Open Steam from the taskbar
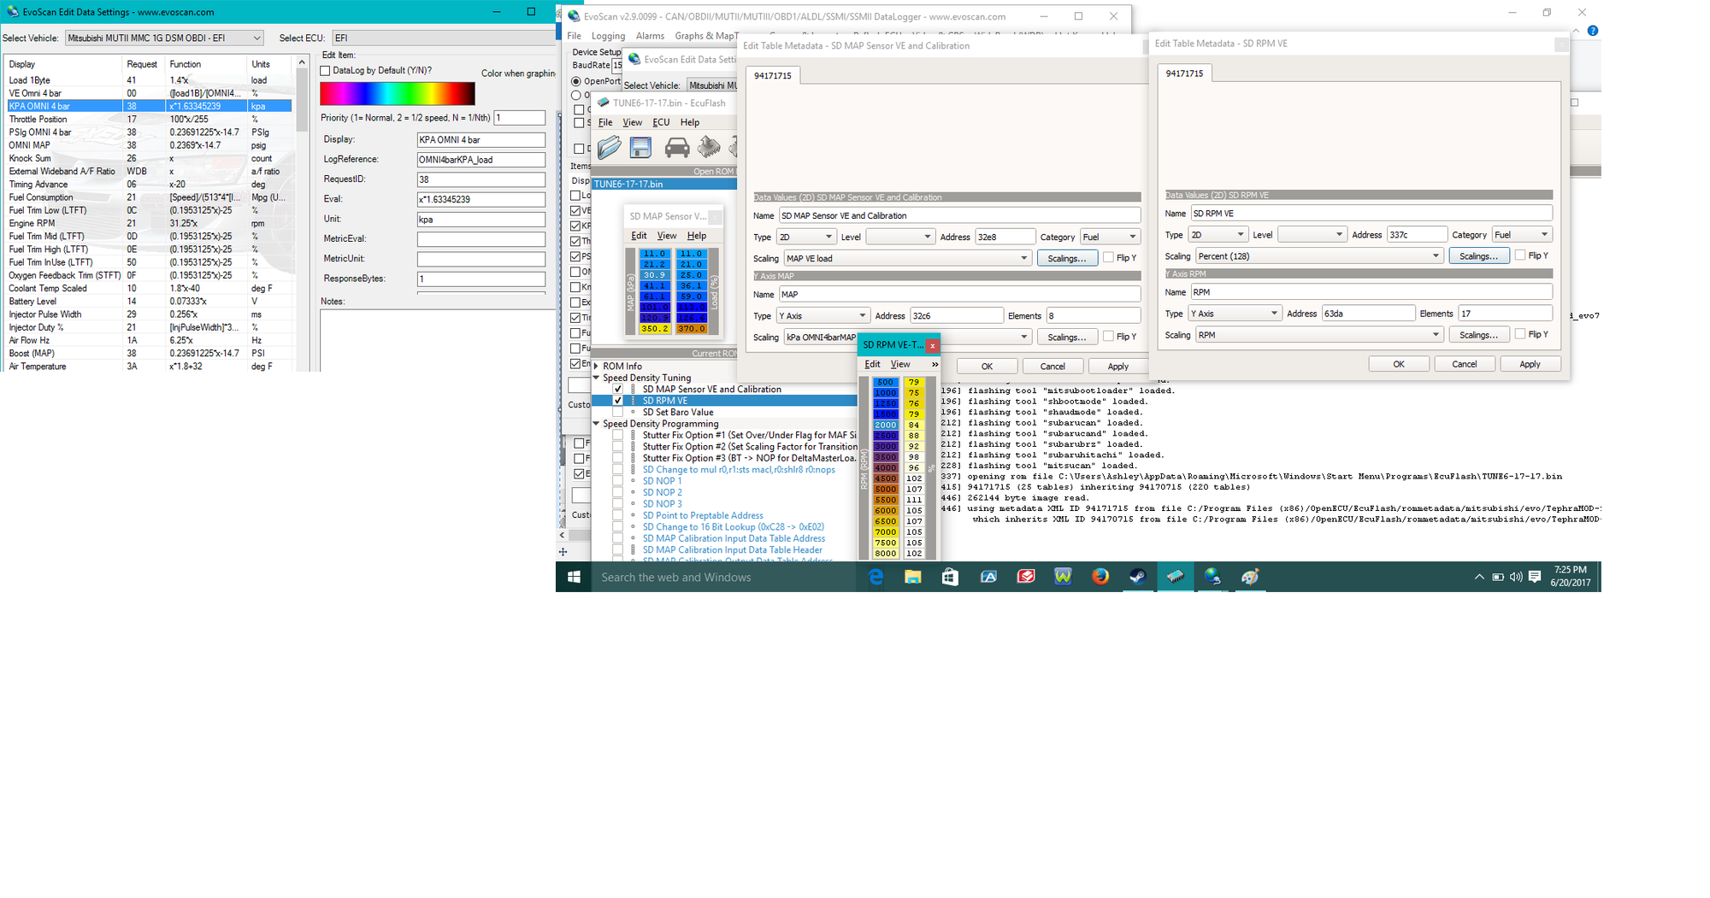This screenshot has width=1710, height=898. pyautogui.click(x=1137, y=577)
